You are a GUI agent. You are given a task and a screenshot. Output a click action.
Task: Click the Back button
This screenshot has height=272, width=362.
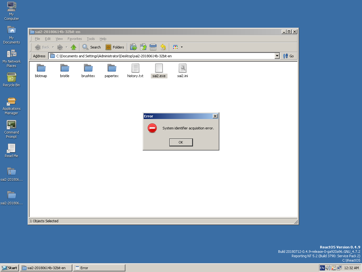(x=42, y=47)
